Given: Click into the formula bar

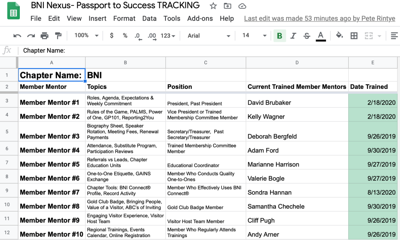Looking at the screenshot, I should [x=209, y=50].
